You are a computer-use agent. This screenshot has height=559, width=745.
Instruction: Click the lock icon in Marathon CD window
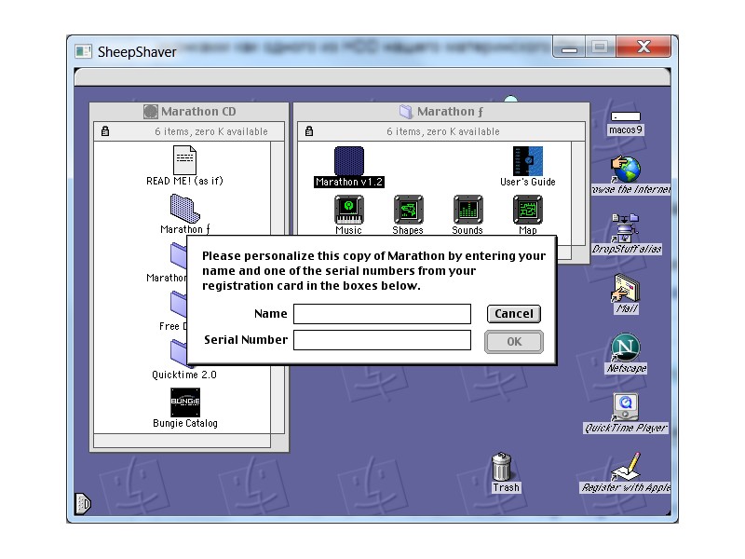pos(105,131)
